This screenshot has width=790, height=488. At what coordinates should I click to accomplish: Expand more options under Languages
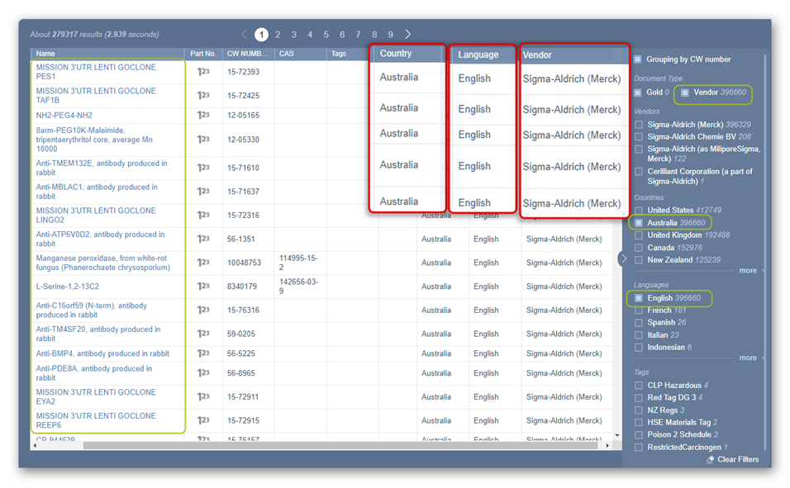click(x=749, y=358)
